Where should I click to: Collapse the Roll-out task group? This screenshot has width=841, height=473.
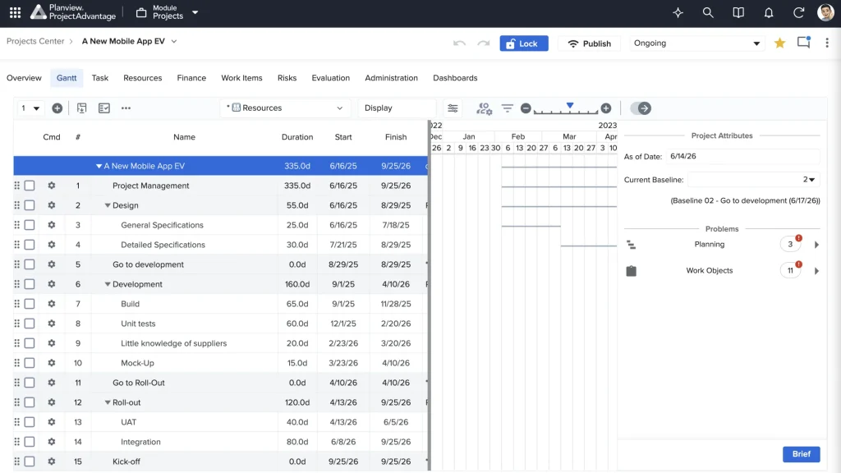(x=108, y=402)
